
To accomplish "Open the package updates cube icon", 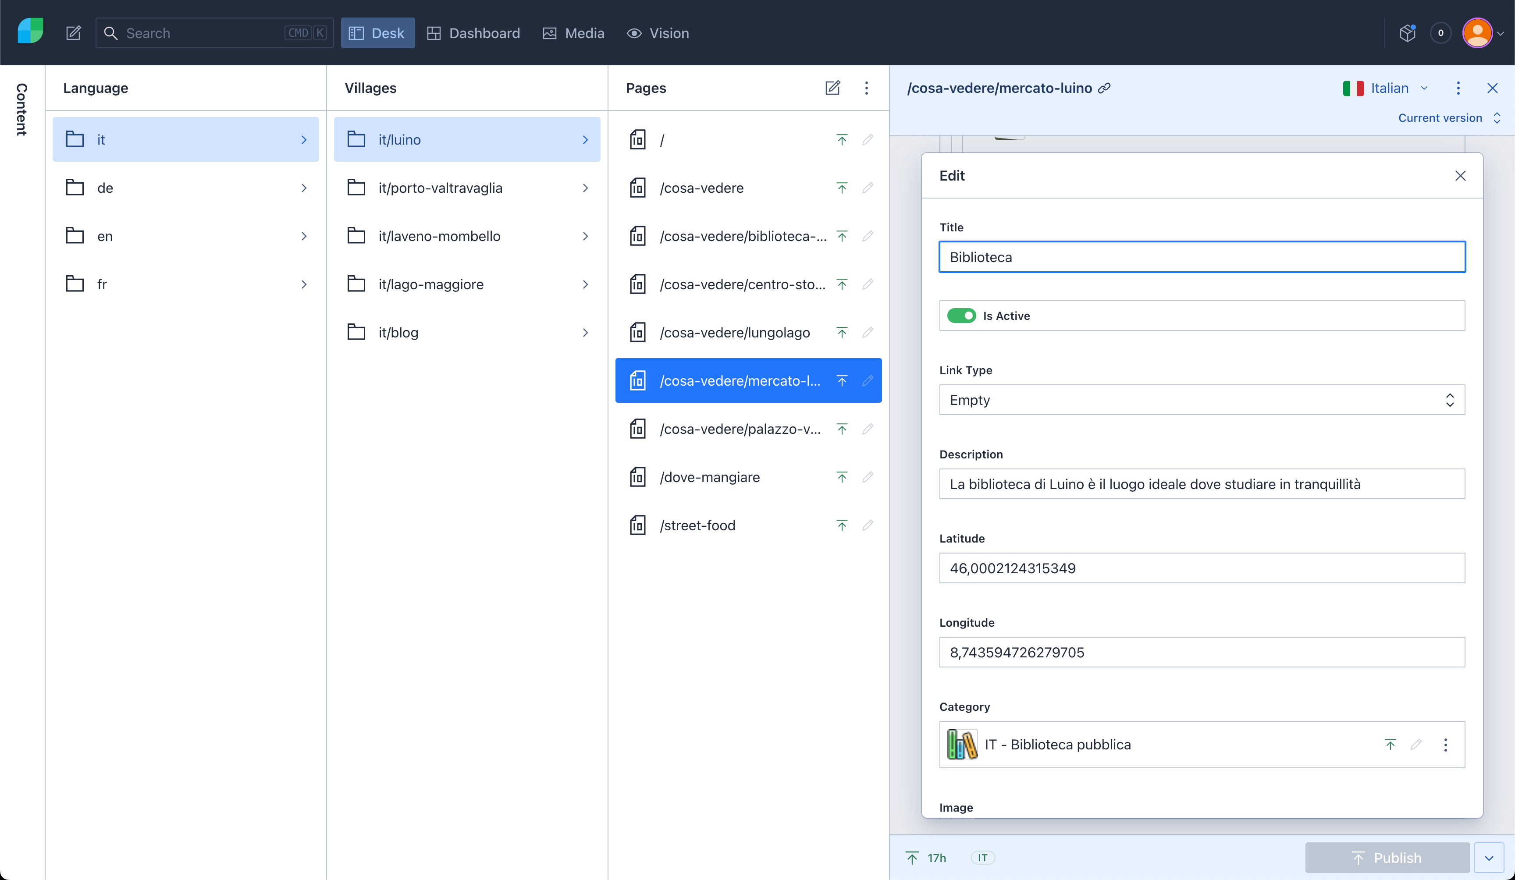I will point(1408,33).
